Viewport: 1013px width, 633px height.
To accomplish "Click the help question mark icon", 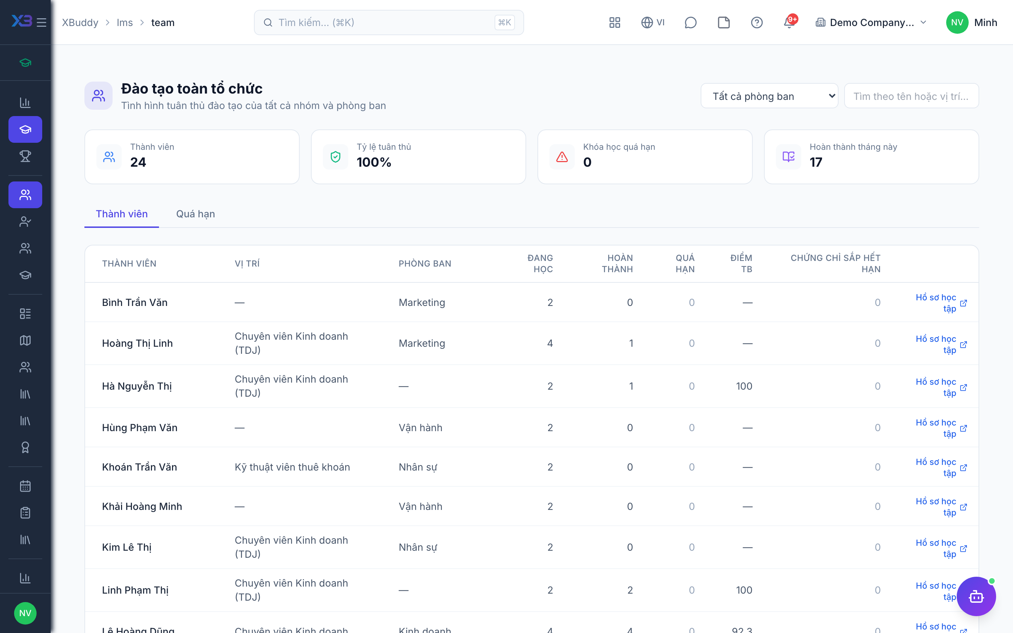I will (756, 22).
